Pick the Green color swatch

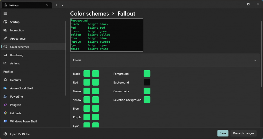(x=87, y=91)
